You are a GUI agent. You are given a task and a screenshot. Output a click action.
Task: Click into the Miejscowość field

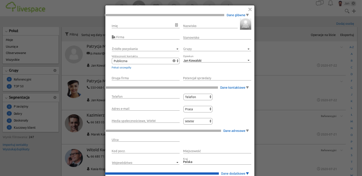pos(217,151)
